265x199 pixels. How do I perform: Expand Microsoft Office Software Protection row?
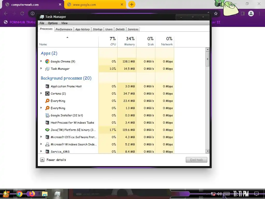tap(41, 137)
